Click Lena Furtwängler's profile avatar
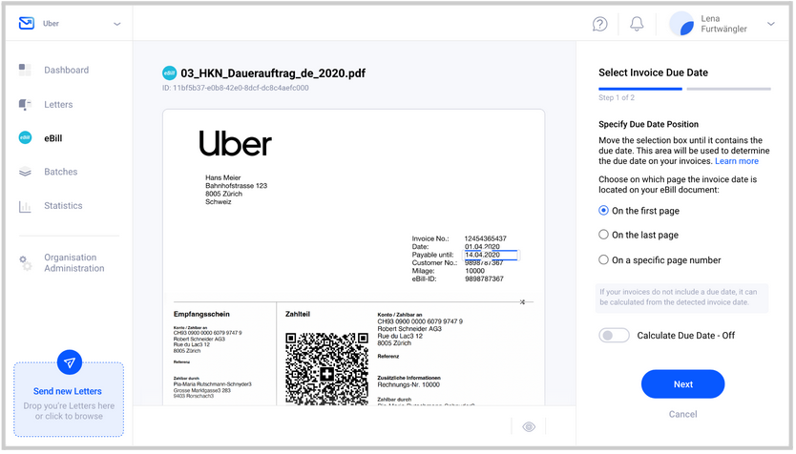The image size is (796, 454). 681,24
